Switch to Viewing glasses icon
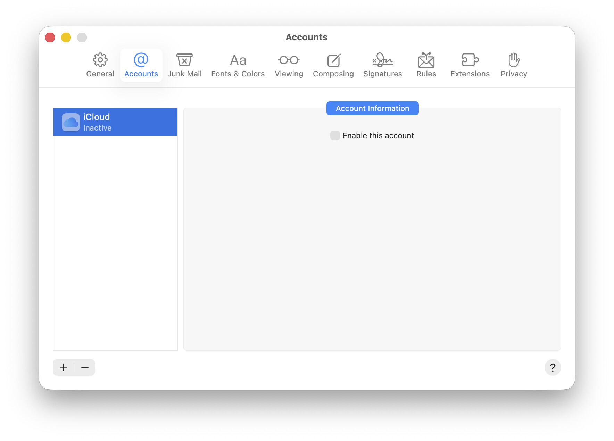Screen dimensions: 614x441 [x=289, y=60]
